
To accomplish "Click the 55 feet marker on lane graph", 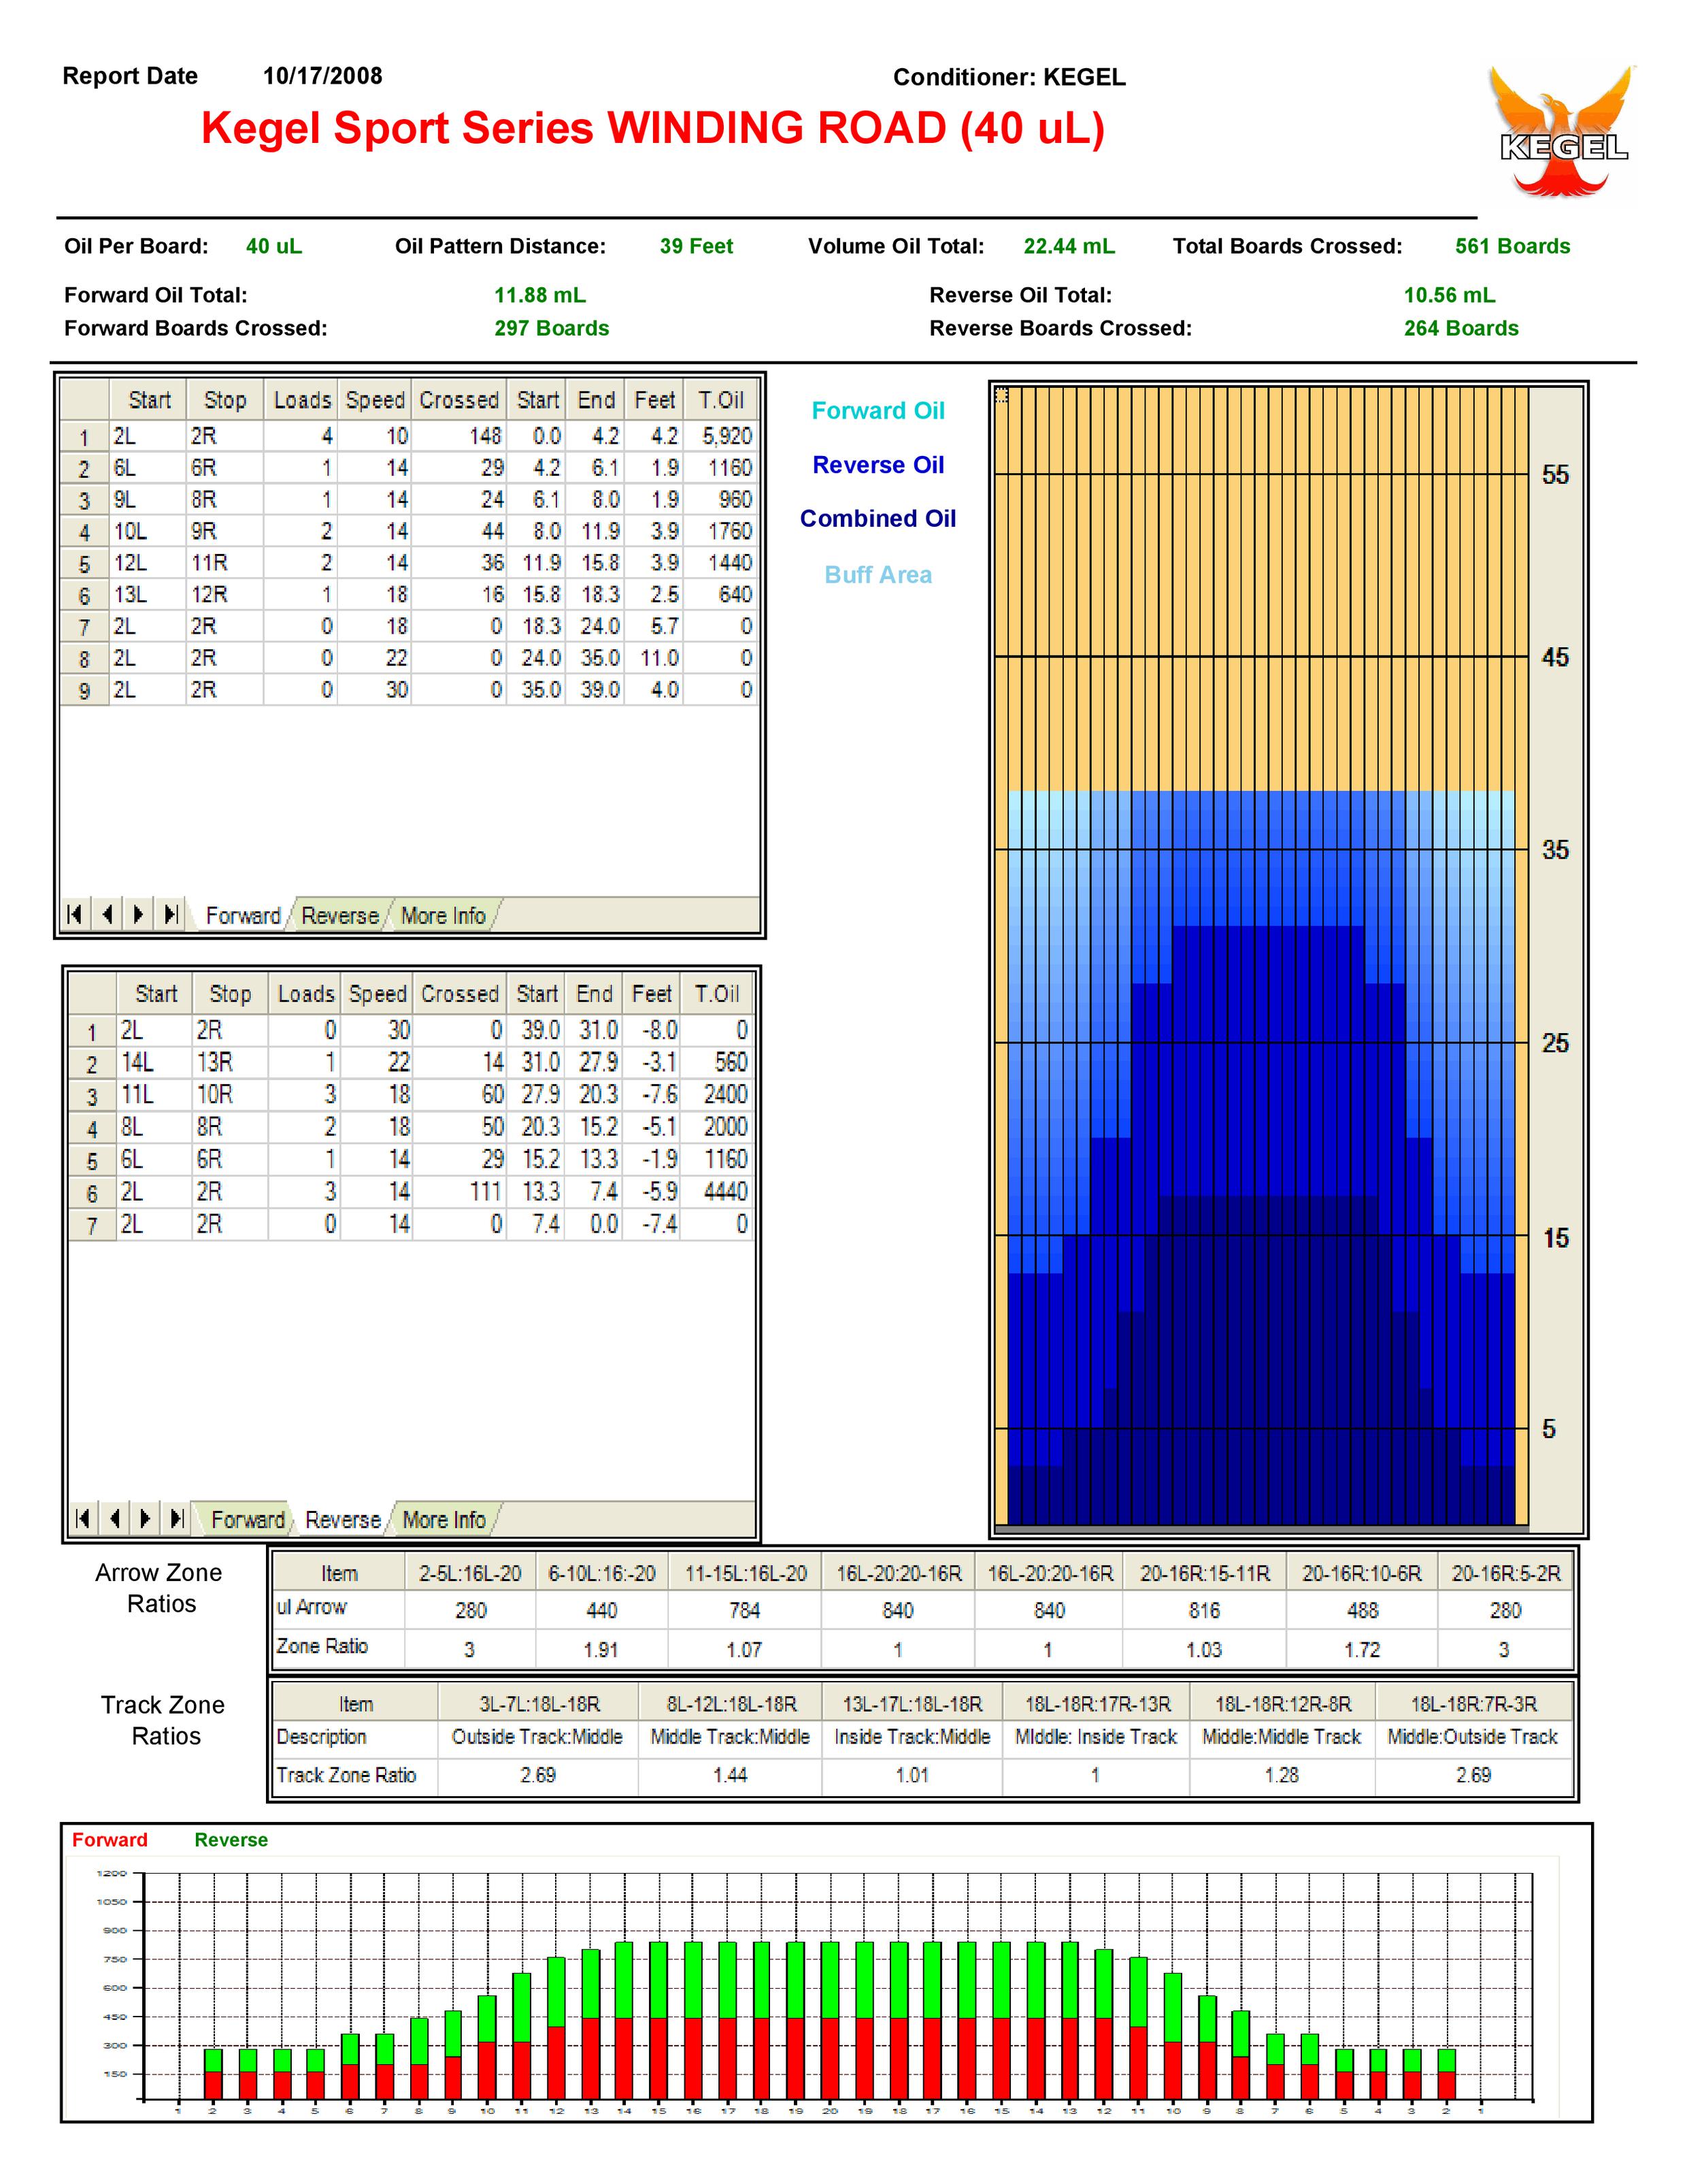I will [x=1555, y=475].
